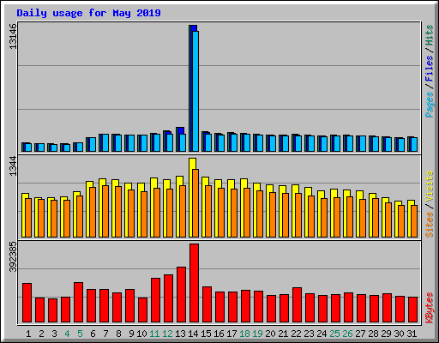Click day 13 on the x-axis
439x343 pixels.
pyautogui.click(x=180, y=334)
